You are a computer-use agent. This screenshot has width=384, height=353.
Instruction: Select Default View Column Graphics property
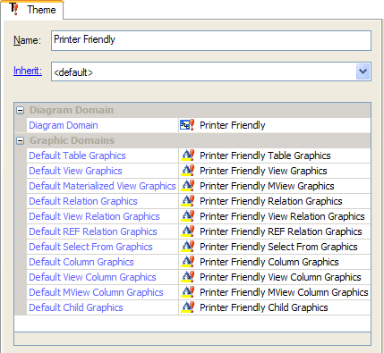(x=92, y=277)
